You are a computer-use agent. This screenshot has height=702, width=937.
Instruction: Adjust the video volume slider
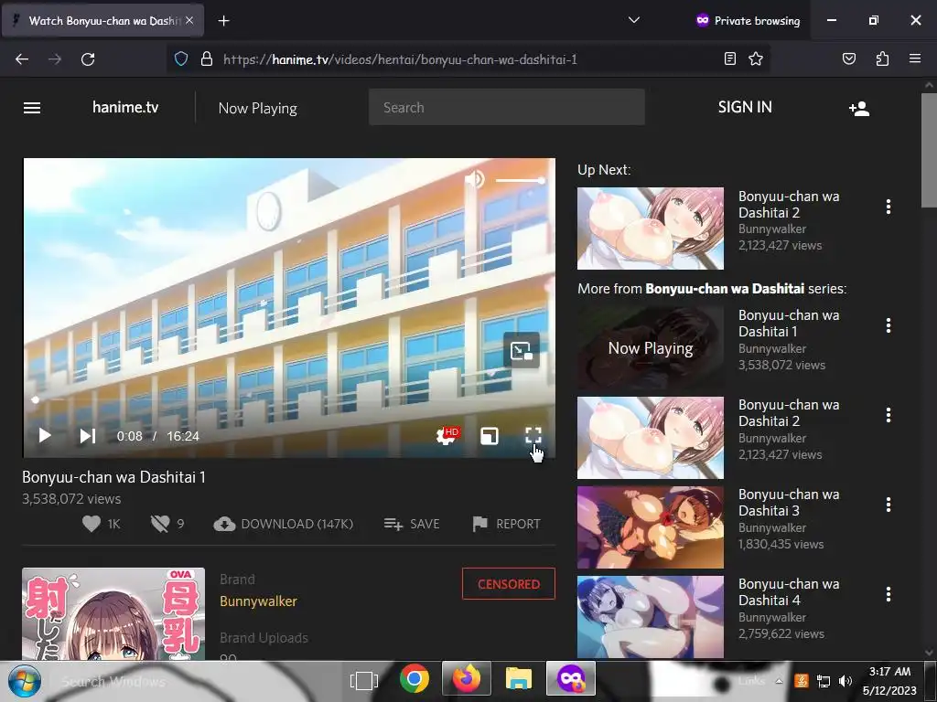pyautogui.click(x=520, y=180)
